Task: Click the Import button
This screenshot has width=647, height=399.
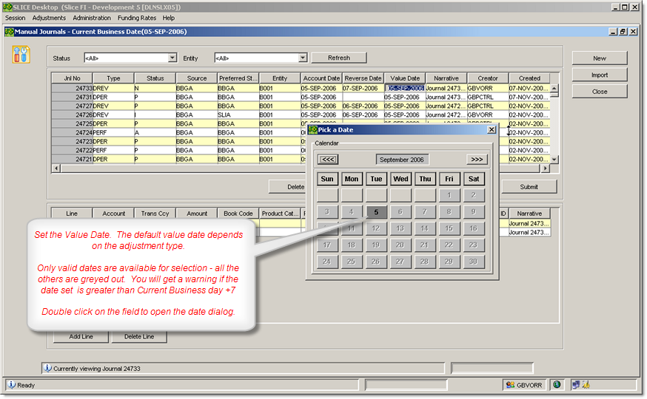Action: tap(599, 75)
